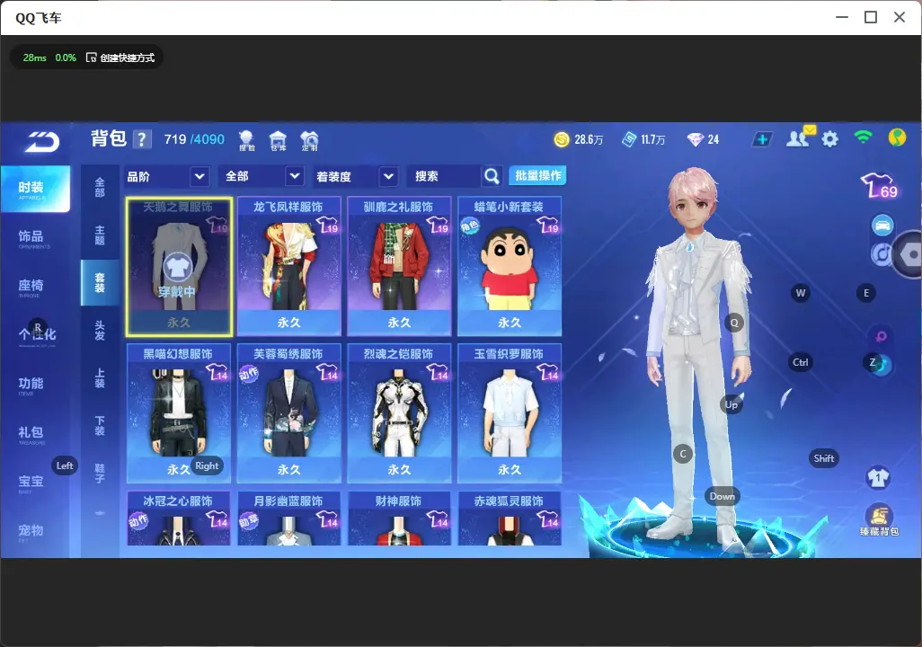922x647 pixels.
Task: Open the 捏脸 face customization icon
Action: [247, 140]
